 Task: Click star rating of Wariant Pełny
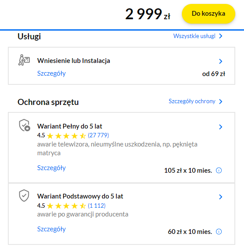click(66, 136)
